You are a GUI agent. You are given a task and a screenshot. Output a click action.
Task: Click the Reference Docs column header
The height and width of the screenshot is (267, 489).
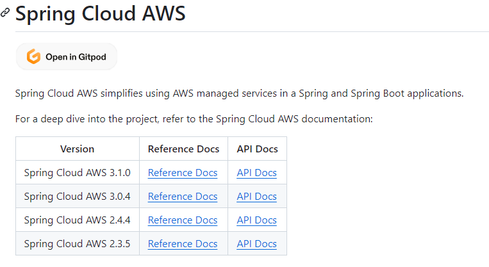(183, 149)
